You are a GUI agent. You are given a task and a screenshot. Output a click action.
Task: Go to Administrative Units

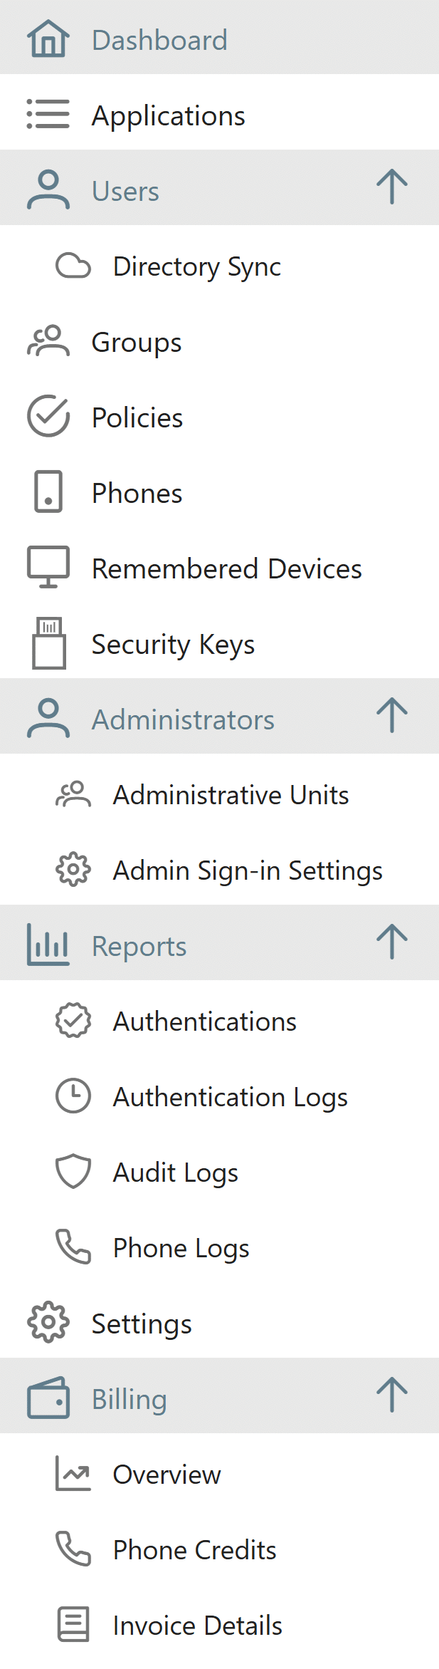(x=231, y=795)
